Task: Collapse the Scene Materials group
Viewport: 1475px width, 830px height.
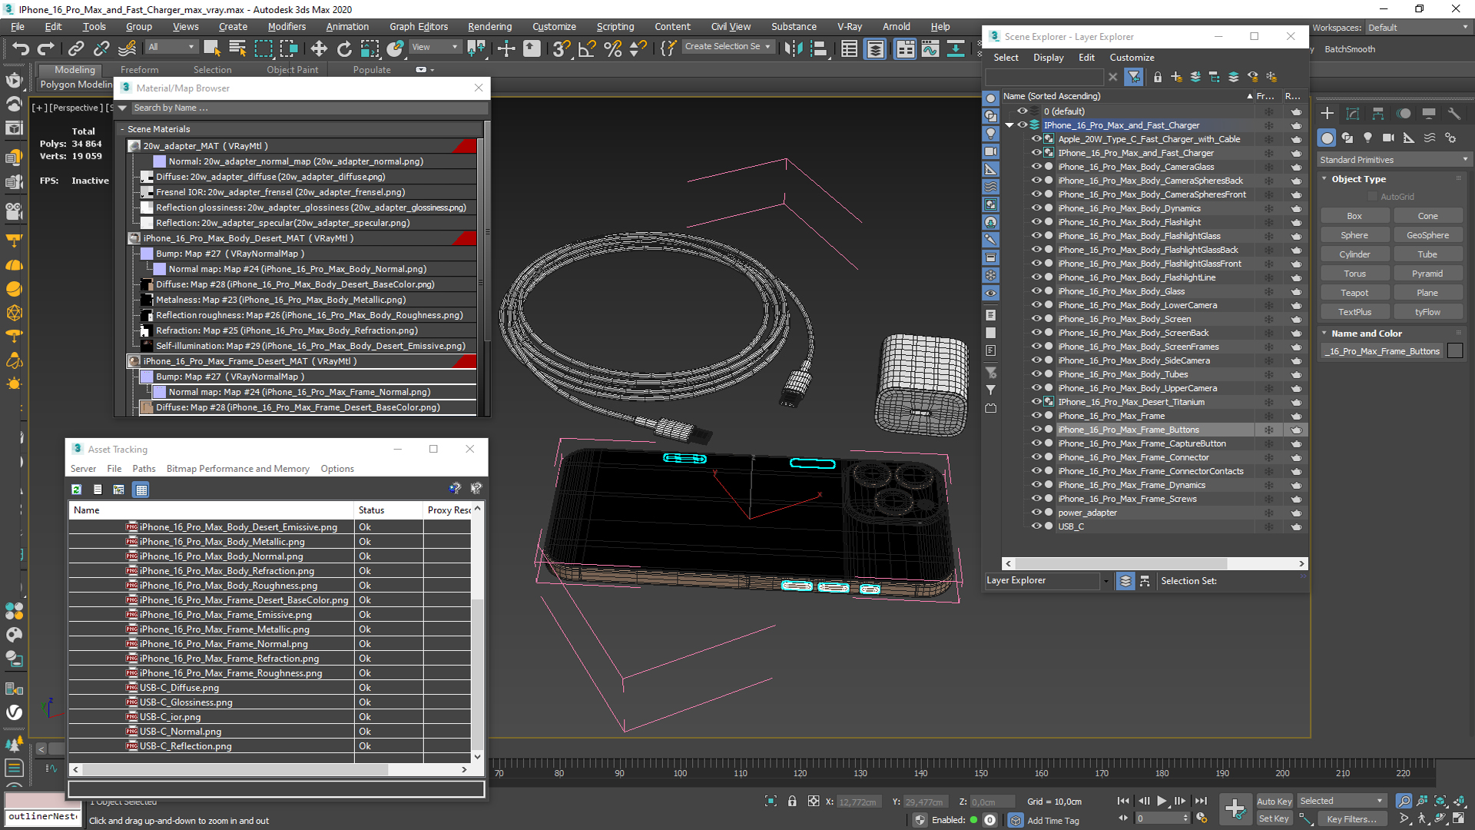Action: [x=122, y=129]
